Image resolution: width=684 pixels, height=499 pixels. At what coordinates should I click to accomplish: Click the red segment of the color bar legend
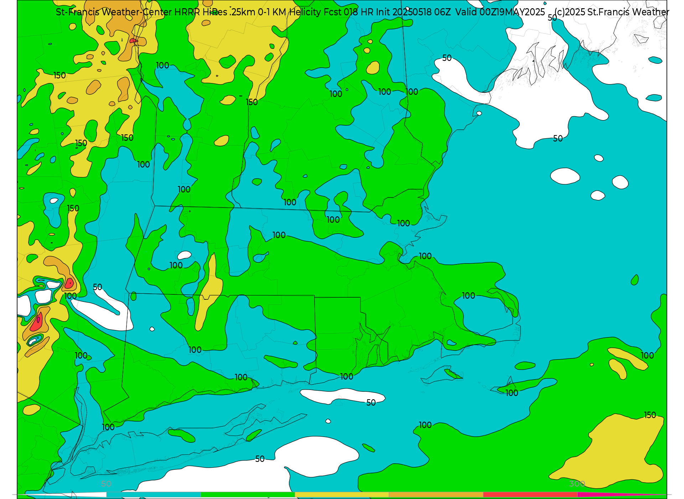(530, 495)
